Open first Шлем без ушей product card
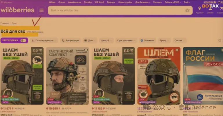This screenshot has height=116, width=223. 22,76
